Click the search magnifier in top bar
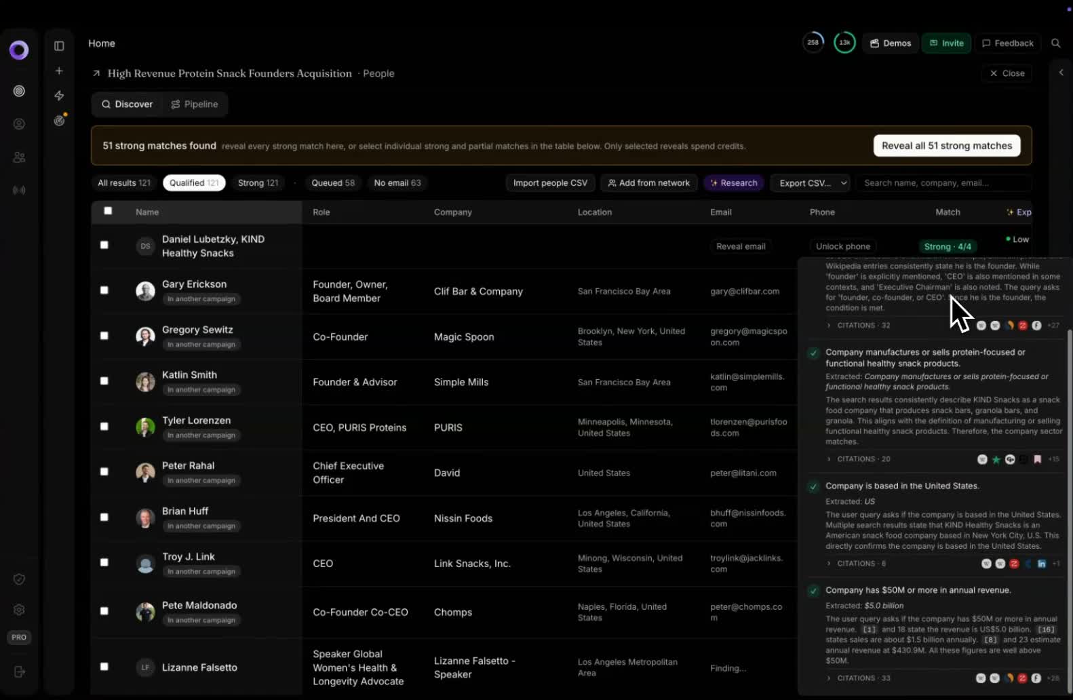 [1056, 43]
